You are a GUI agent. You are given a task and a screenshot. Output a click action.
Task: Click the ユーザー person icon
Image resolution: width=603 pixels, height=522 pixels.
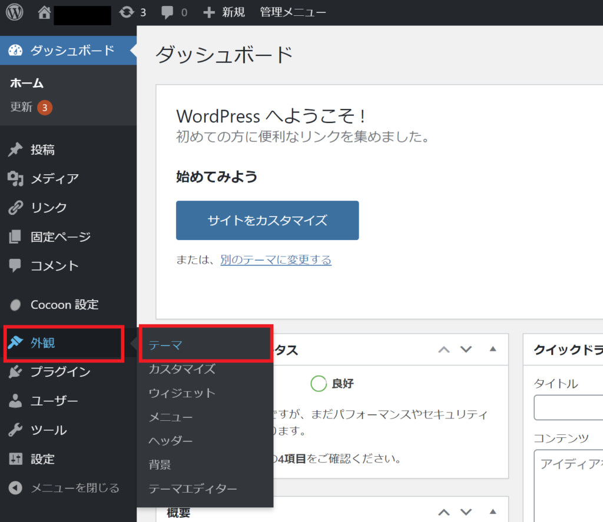point(15,401)
